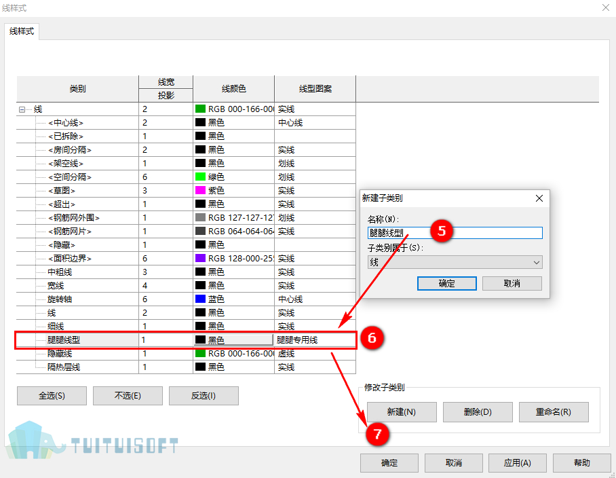Click the 名称 name input field
The image size is (616, 478).
point(455,233)
